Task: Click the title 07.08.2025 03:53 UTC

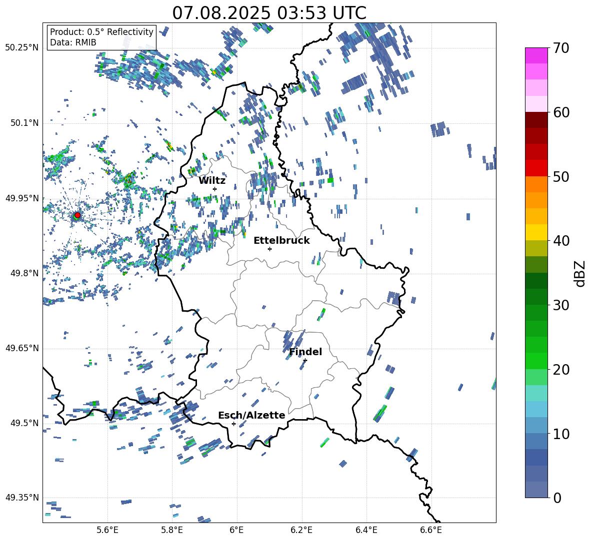Action: coord(269,13)
